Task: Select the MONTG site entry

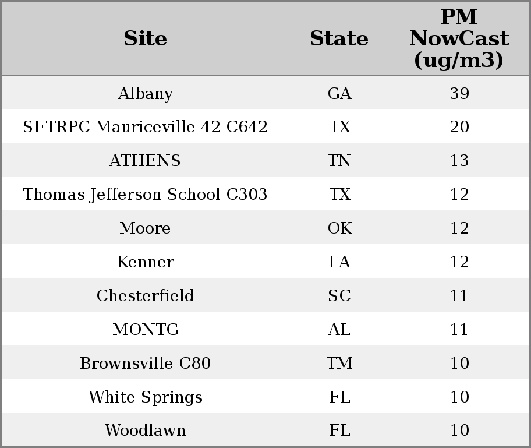Action: (146, 329)
